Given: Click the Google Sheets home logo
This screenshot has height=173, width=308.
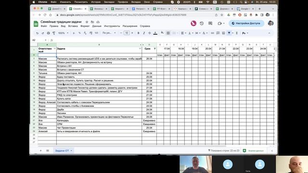Looking at the screenshot, I should [x=36, y=24].
